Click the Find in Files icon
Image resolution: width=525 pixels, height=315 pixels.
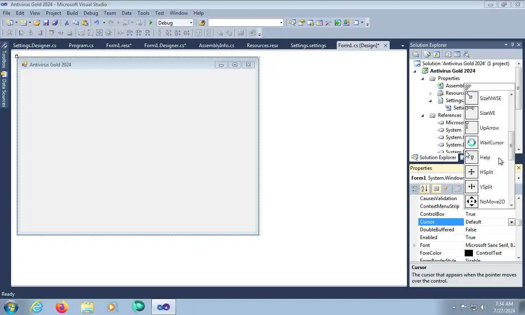point(202,23)
